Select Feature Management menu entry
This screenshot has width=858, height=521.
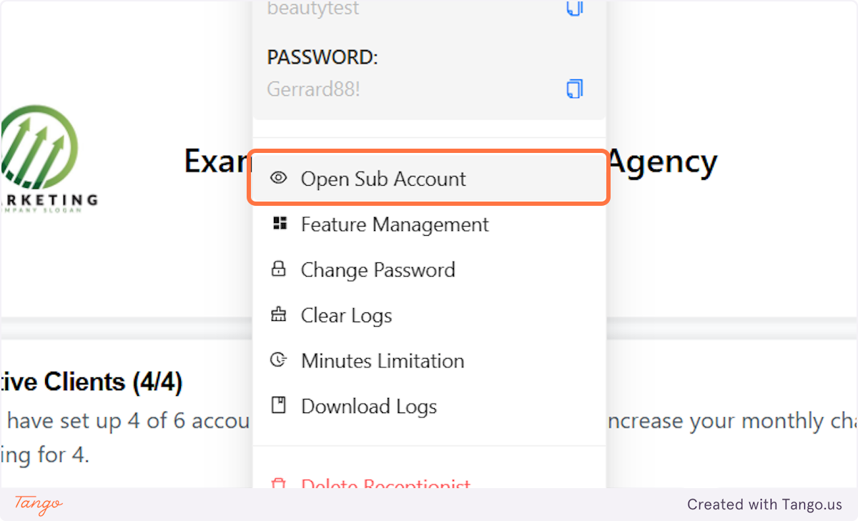(x=428, y=224)
